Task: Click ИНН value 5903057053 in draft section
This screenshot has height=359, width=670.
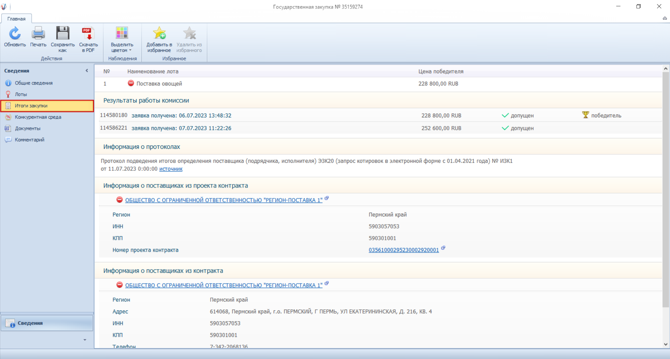Action: [384, 226]
